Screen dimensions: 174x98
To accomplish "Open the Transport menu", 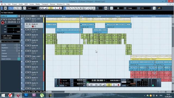I will 45,4.
